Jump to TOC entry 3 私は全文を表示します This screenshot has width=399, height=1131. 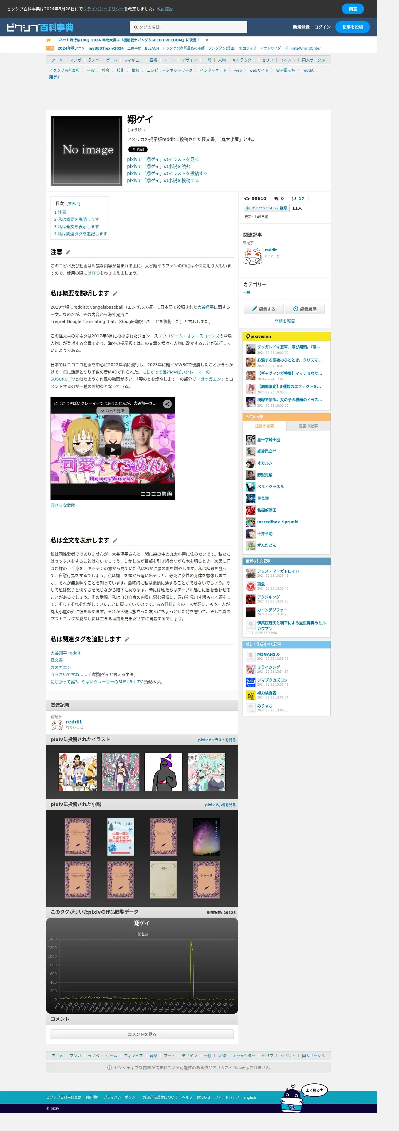(x=76, y=227)
